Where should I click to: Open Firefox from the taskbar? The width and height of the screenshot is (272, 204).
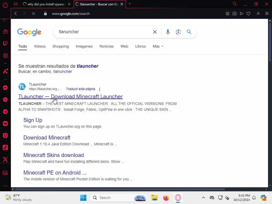(166, 198)
